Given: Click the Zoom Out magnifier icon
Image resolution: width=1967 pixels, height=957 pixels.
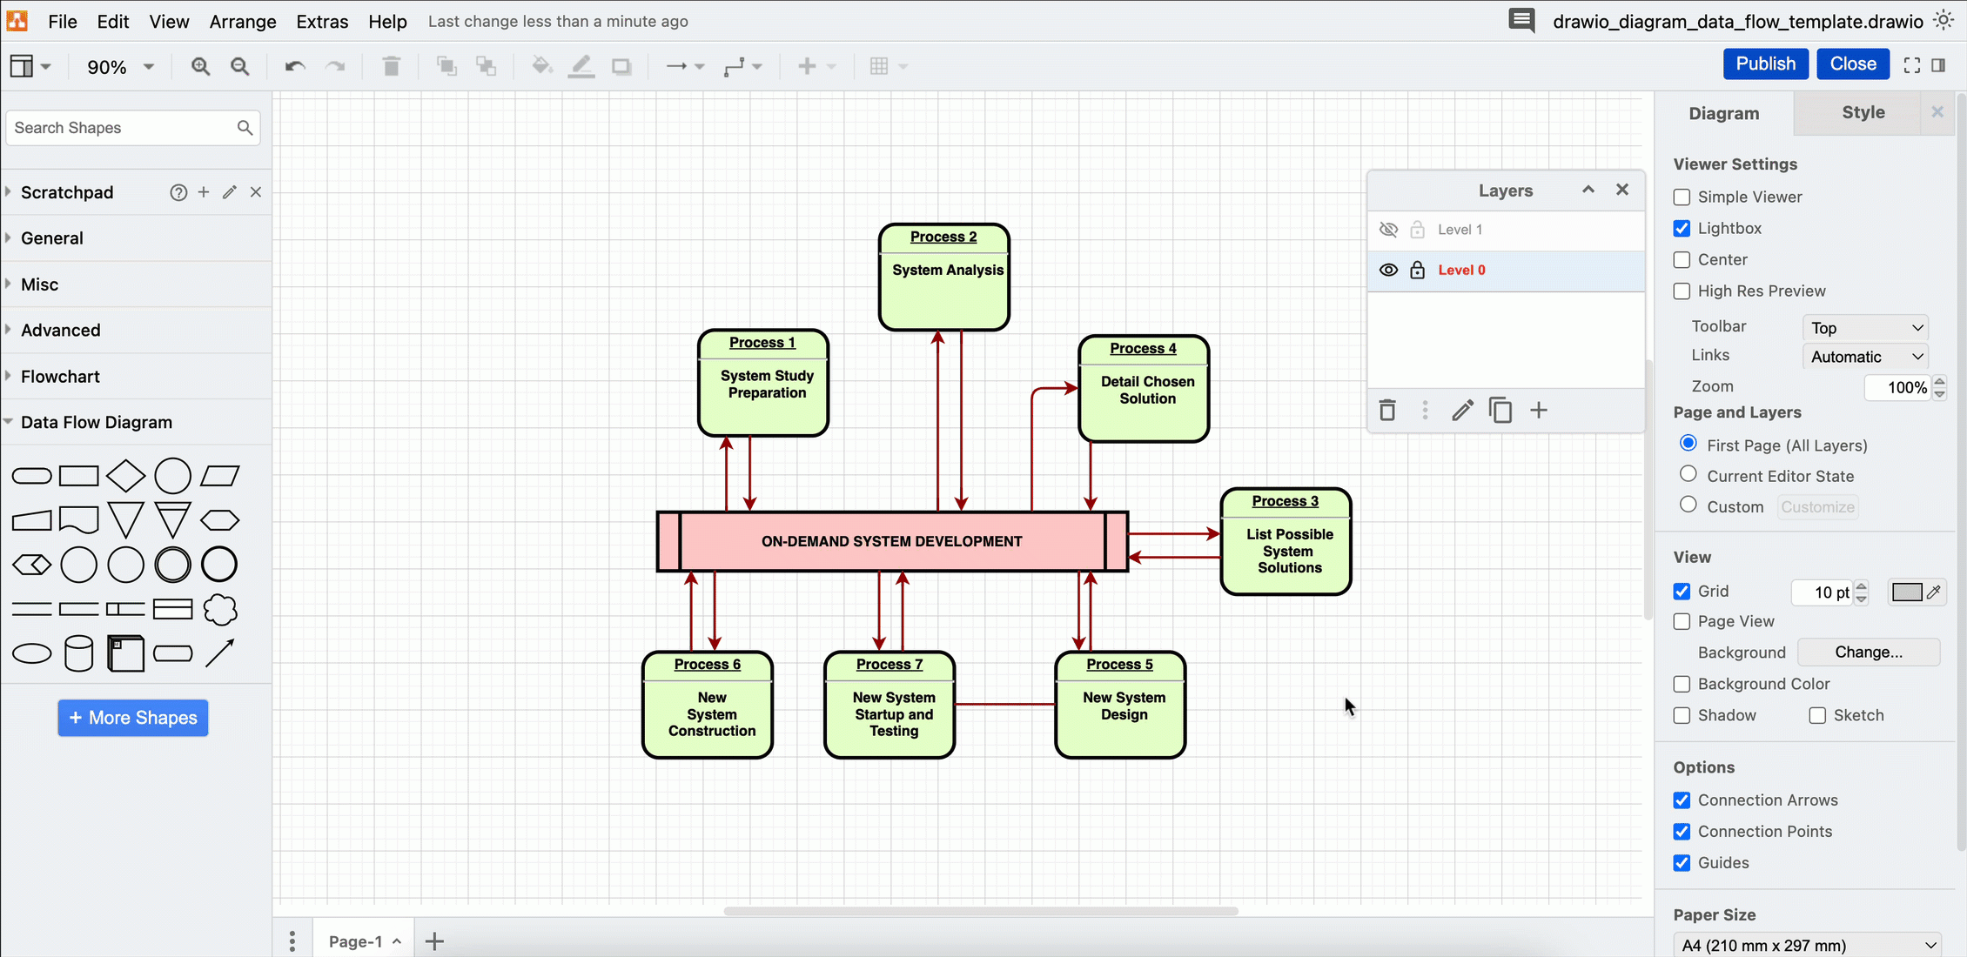Looking at the screenshot, I should [x=239, y=66].
